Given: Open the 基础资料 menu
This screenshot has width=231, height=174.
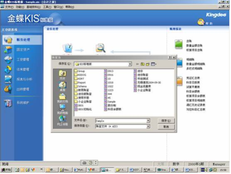Looking at the screenshot, I should click(x=34, y=7).
